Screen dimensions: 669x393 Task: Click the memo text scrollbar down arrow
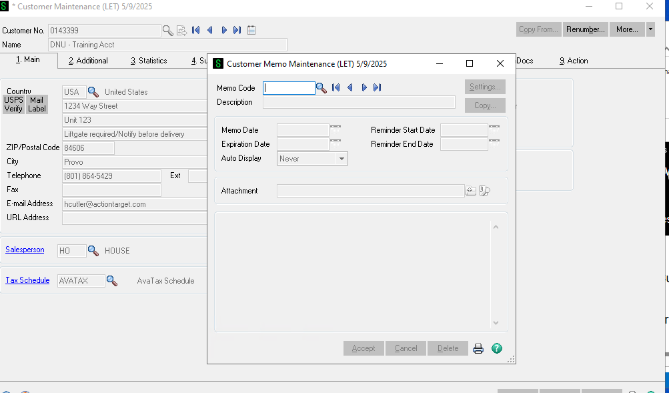pos(496,323)
